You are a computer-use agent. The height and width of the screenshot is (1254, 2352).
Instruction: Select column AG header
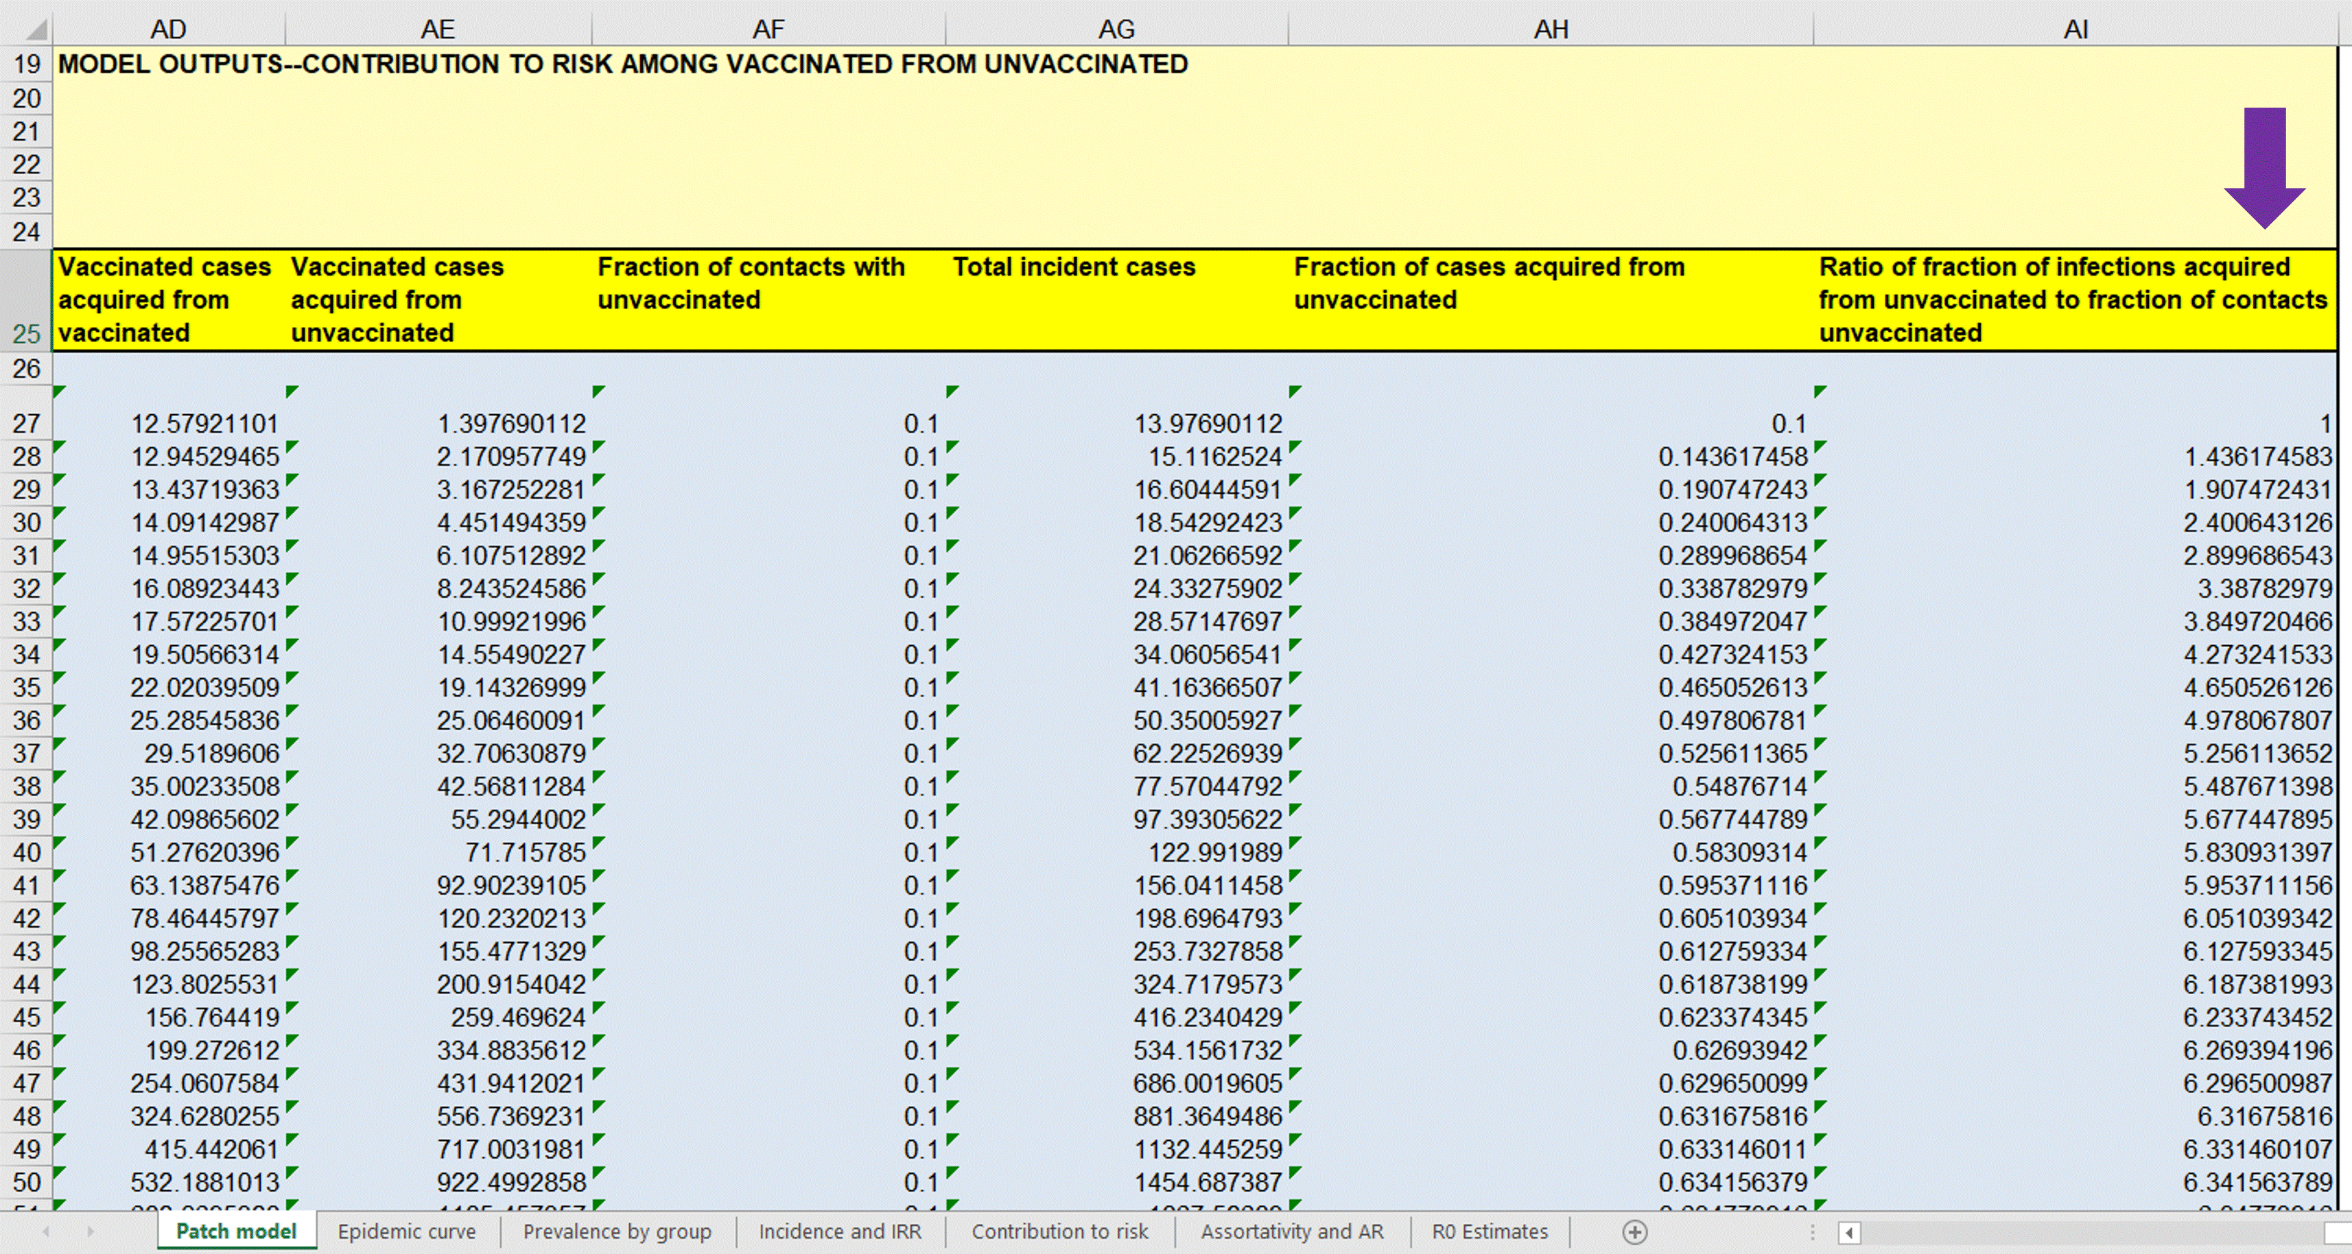coord(1116,29)
